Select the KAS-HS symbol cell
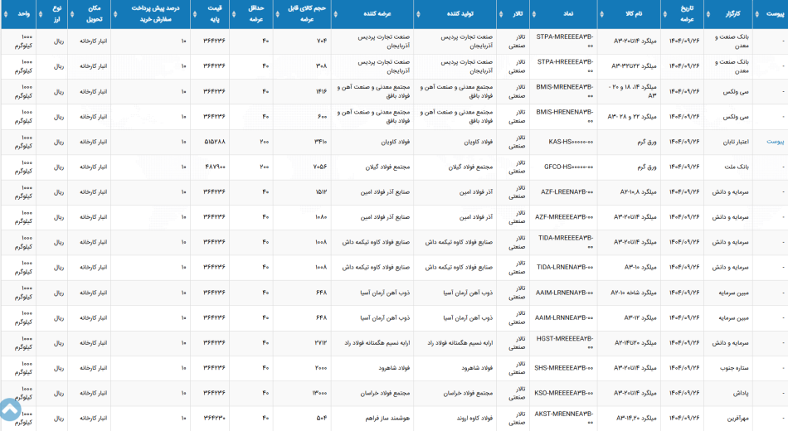Screen dimensions: 788x431 click(x=563, y=143)
